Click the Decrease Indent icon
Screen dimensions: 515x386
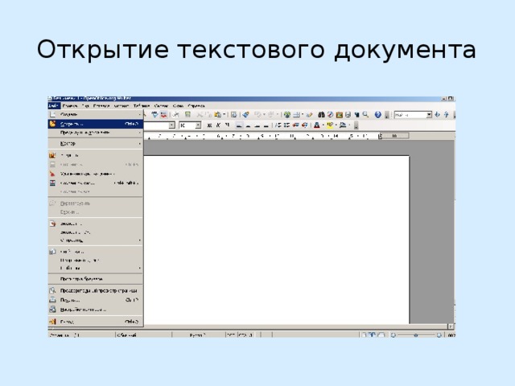pos(295,125)
